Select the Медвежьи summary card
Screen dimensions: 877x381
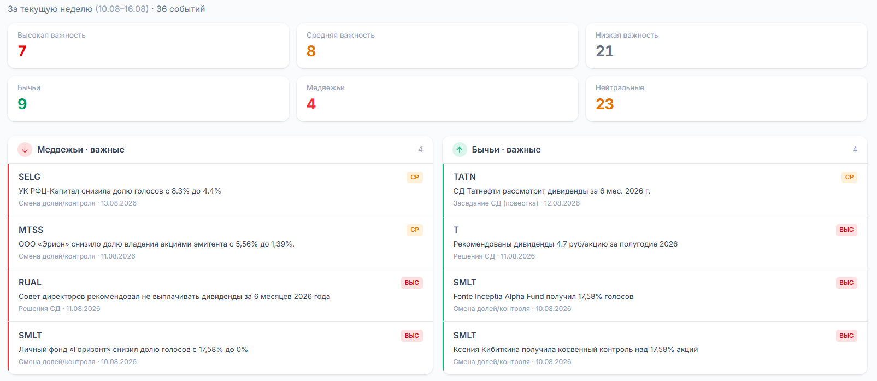437,98
